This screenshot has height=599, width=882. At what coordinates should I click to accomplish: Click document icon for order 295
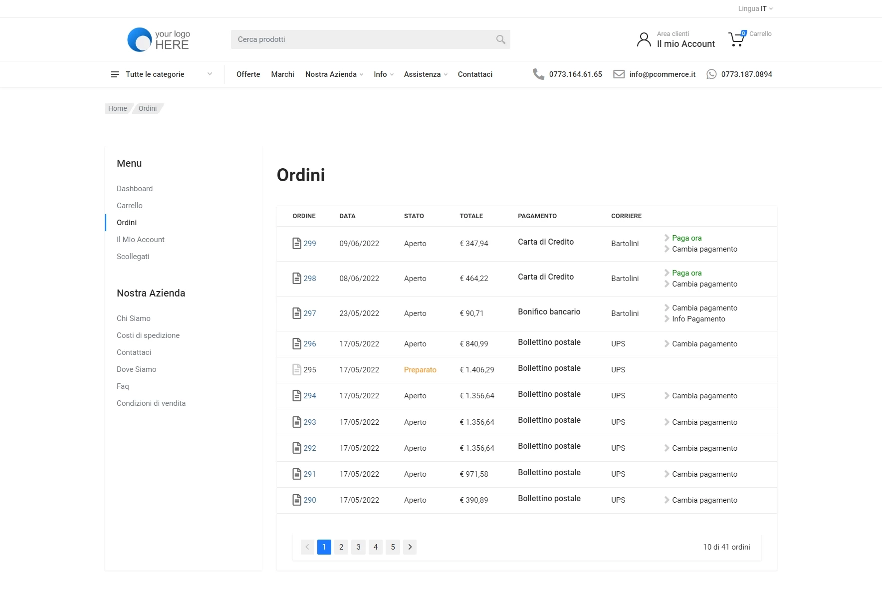pyautogui.click(x=297, y=370)
